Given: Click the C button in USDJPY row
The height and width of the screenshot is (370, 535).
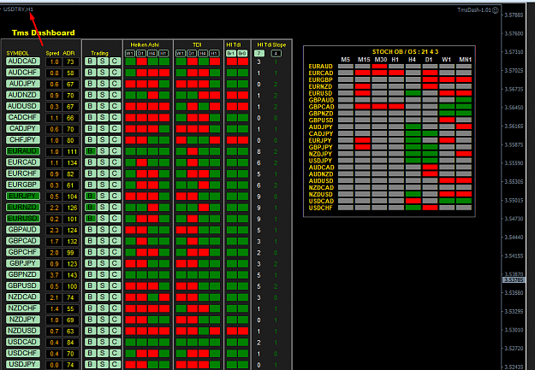Looking at the screenshot, I should [x=115, y=365].
